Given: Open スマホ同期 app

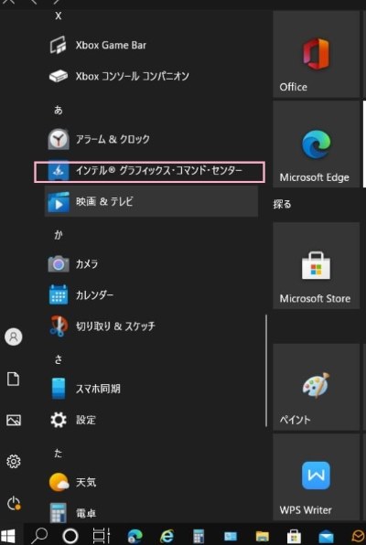Looking at the screenshot, I should (151, 389).
